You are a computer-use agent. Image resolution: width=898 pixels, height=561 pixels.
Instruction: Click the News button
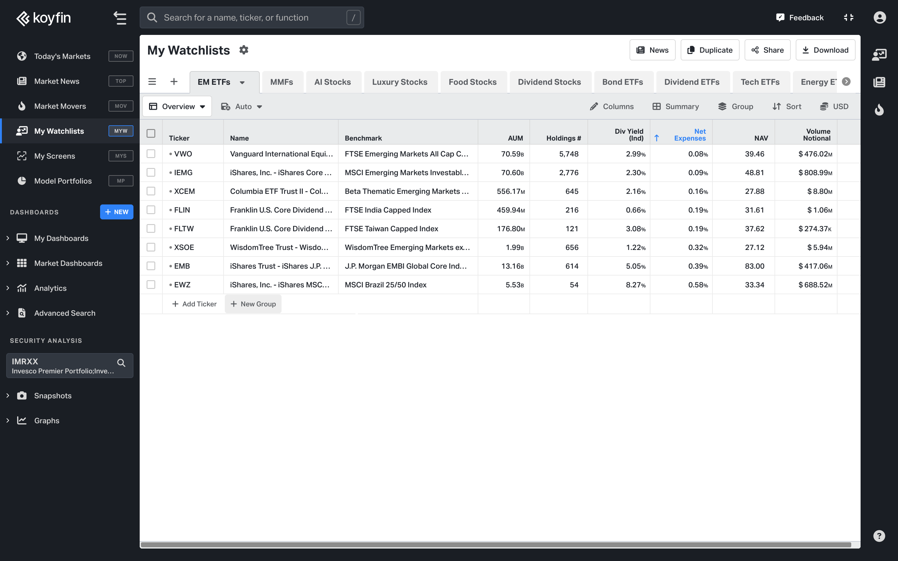point(652,50)
